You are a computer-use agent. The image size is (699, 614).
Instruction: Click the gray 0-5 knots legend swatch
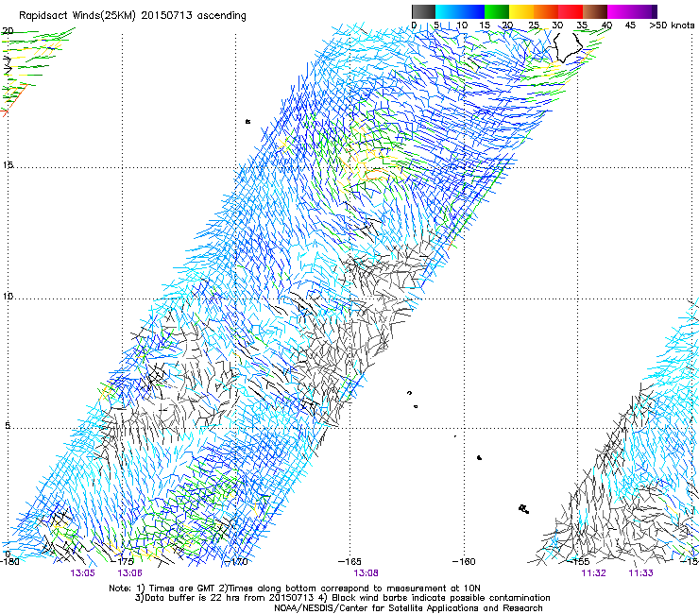[424, 11]
